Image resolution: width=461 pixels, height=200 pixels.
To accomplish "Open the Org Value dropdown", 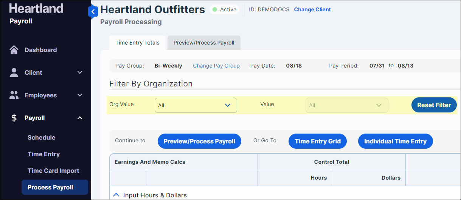I will [196, 105].
